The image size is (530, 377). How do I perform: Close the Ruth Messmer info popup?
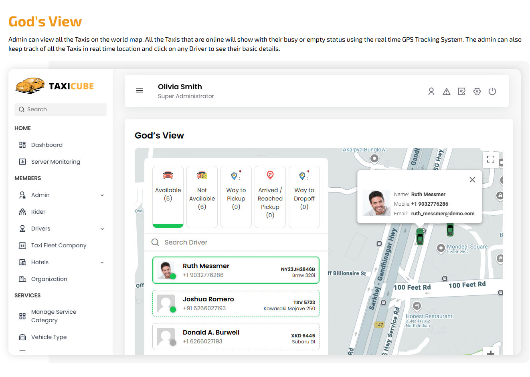coord(472,180)
